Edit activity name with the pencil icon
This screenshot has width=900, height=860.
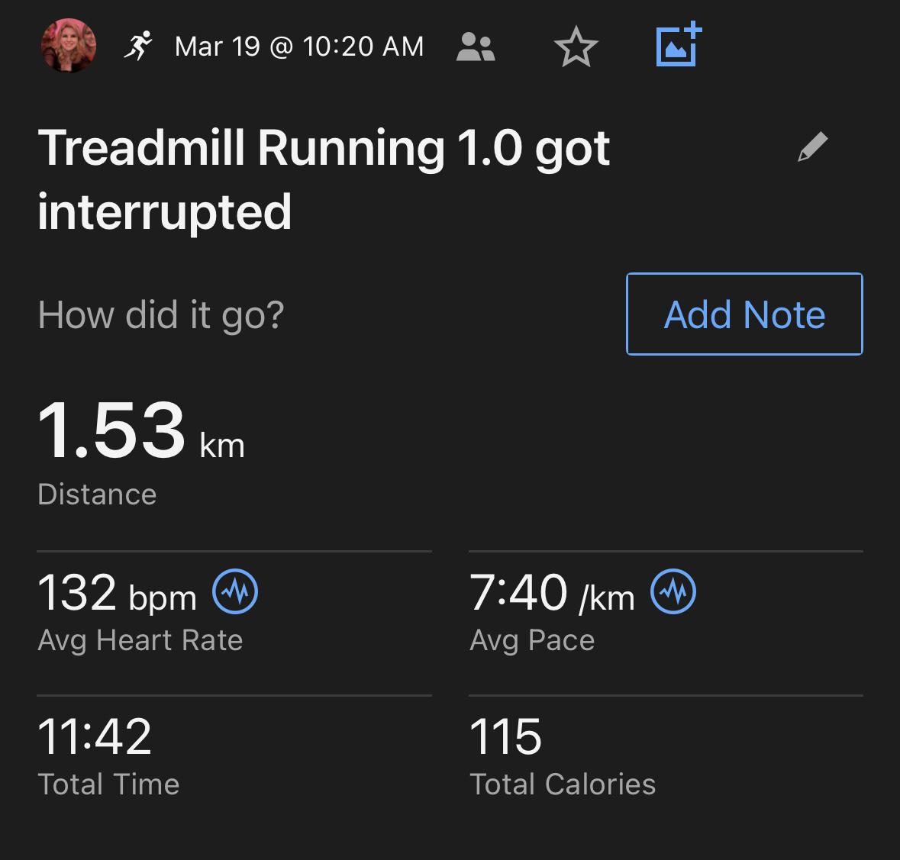[812, 147]
